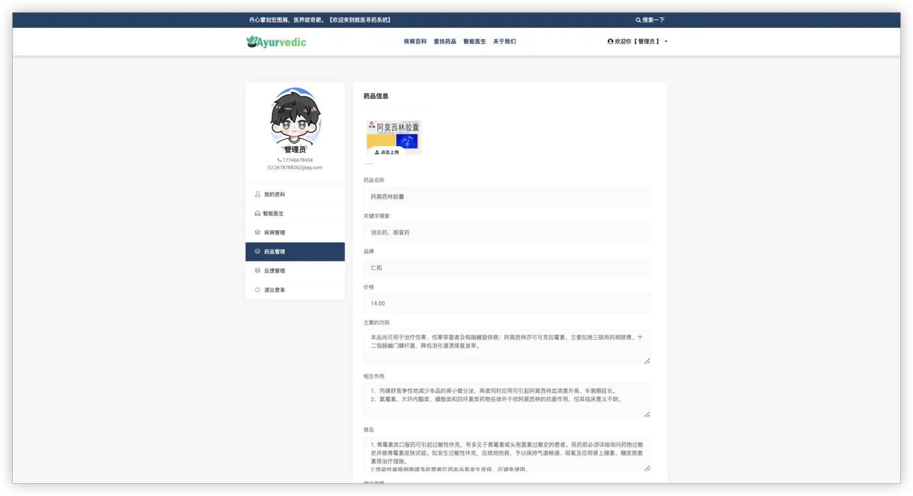Viewport: 913px width, 496px height.
Task: Select 疾病管理 in the sidebar
Action: click(x=295, y=232)
